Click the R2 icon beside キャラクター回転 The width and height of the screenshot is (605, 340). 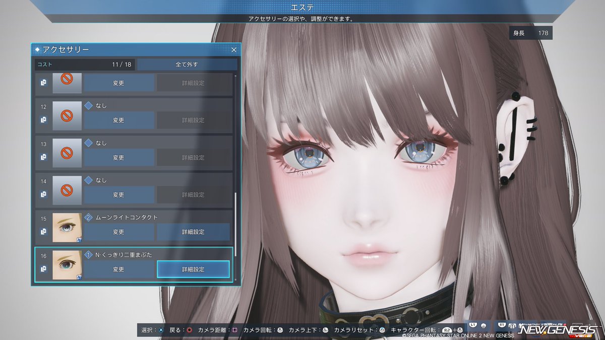coord(446,330)
